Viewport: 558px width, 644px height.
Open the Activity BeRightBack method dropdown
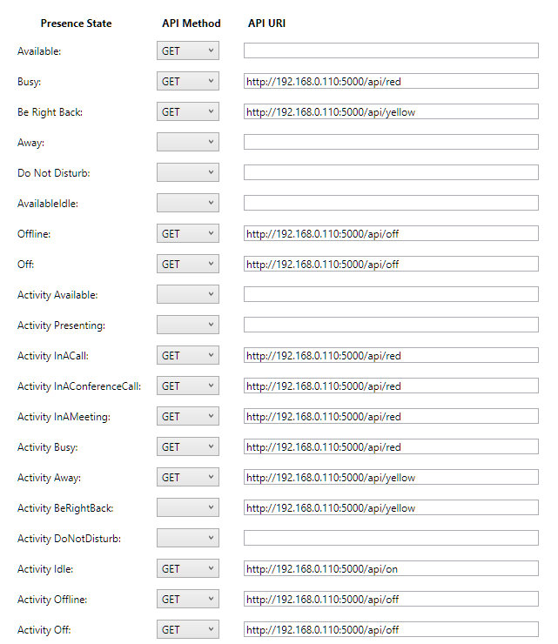click(x=188, y=507)
